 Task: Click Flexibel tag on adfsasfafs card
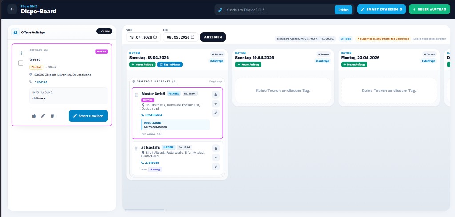[168, 147]
